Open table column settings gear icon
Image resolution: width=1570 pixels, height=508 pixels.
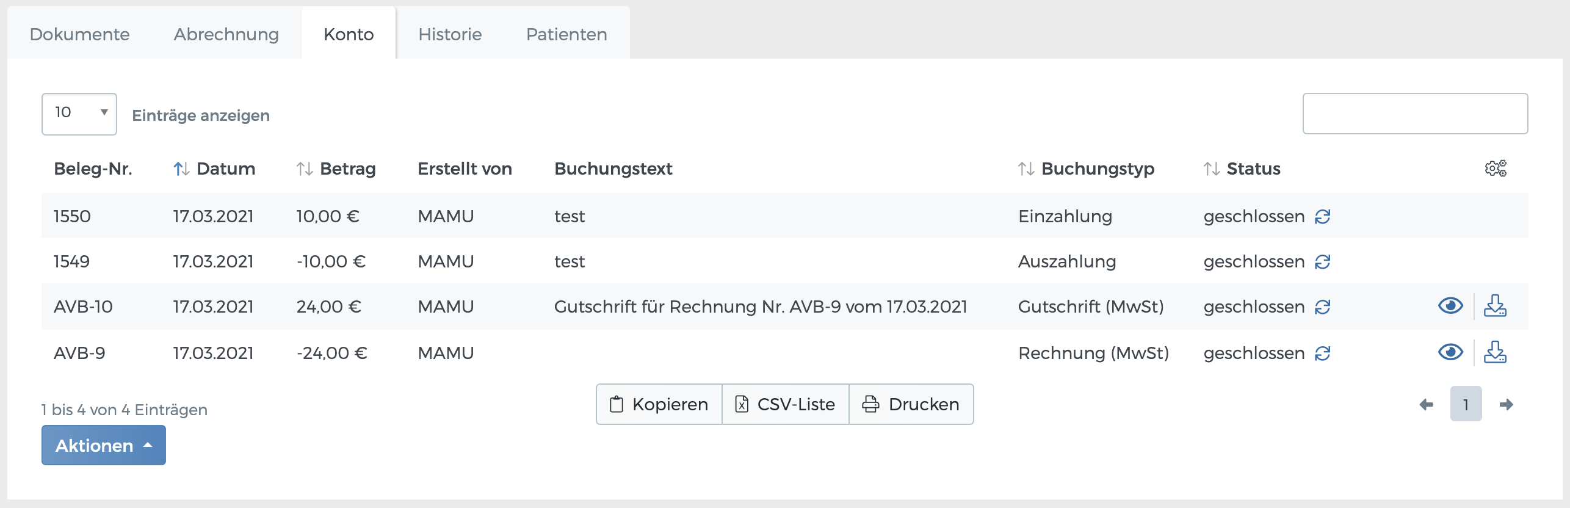click(x=1496, y=168)
